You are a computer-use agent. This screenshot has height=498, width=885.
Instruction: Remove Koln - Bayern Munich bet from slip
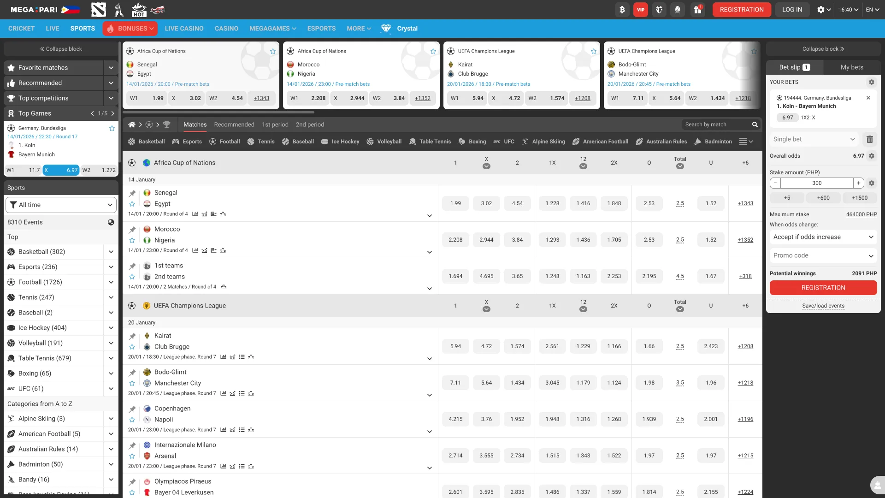pyautogui.click(x=868, y=98)
